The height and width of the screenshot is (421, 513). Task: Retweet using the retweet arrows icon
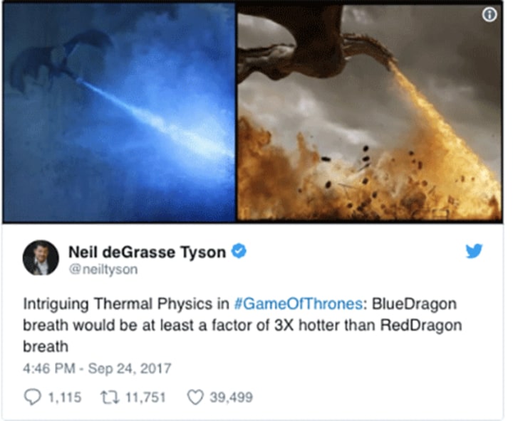[x=110, y=397]
